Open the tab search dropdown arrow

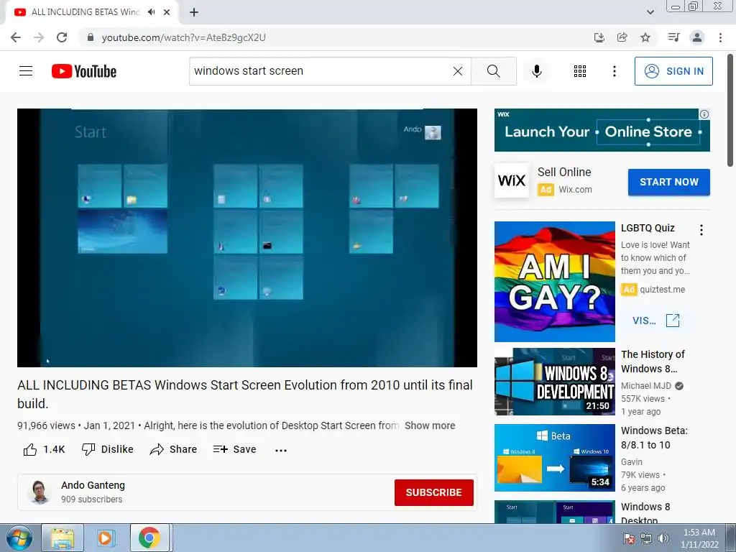click(x=650, y=12)
